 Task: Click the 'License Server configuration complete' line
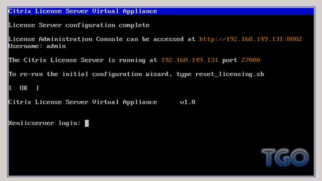(79, 25)
